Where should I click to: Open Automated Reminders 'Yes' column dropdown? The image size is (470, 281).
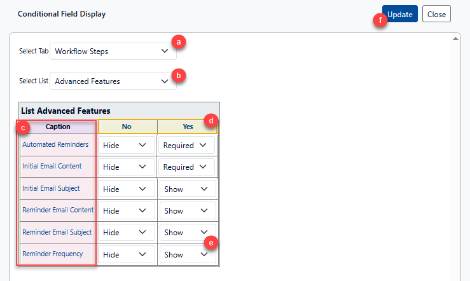click(x=186, y=145)
